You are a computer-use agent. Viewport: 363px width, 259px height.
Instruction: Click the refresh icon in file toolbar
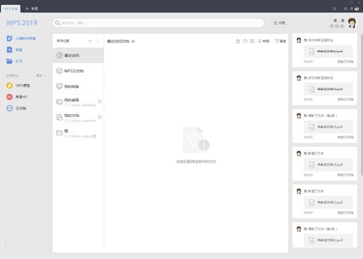point(245,41)
